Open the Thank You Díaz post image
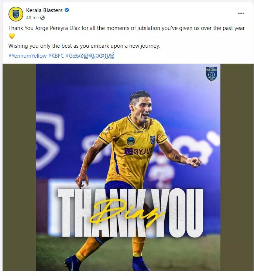This screenshot has height=276, width=254. click(128, 167)
